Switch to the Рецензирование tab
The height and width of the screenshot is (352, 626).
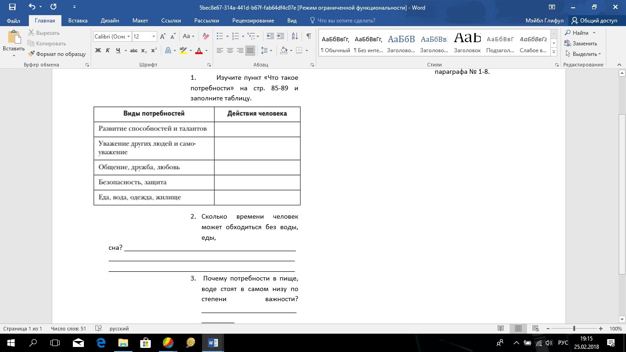[x=253, y=21]
